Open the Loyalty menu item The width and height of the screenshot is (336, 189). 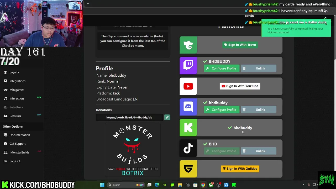[14, 72]
